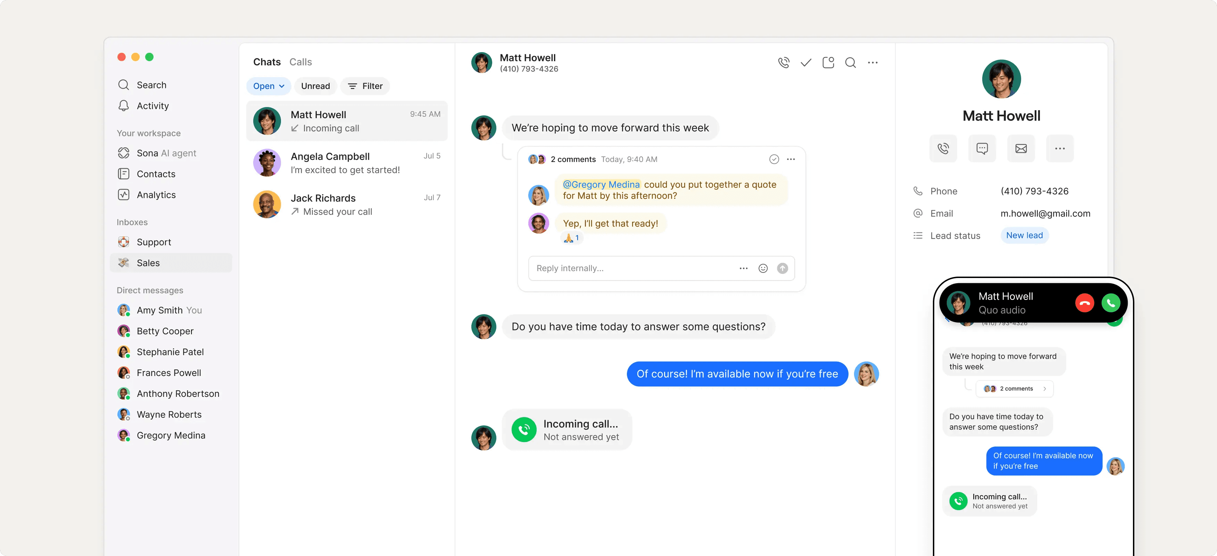Click the @Gregory Medina mention
This screenshot has width=1217, height=556.
coord(601,185)
